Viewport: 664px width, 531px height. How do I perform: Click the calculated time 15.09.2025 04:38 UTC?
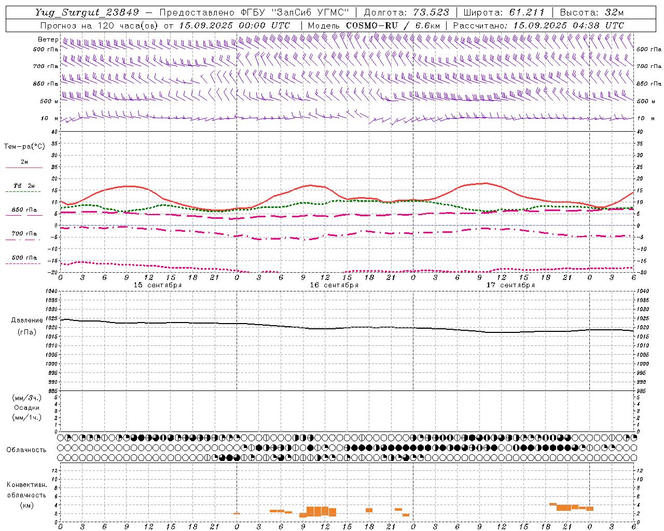(569, 25)
